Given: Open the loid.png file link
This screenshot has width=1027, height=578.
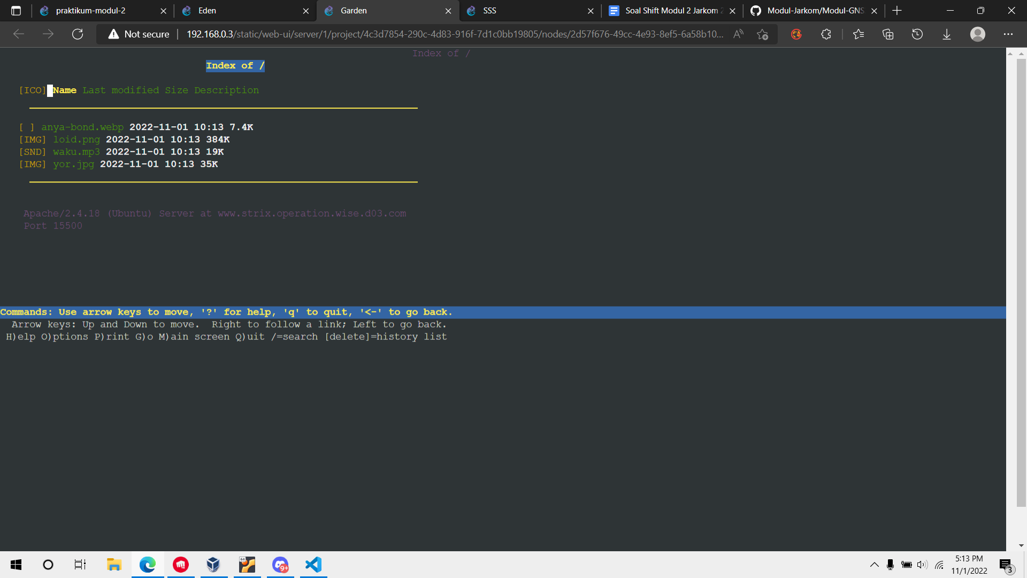Looking at the screenshot, I should [x=76, y=139].
